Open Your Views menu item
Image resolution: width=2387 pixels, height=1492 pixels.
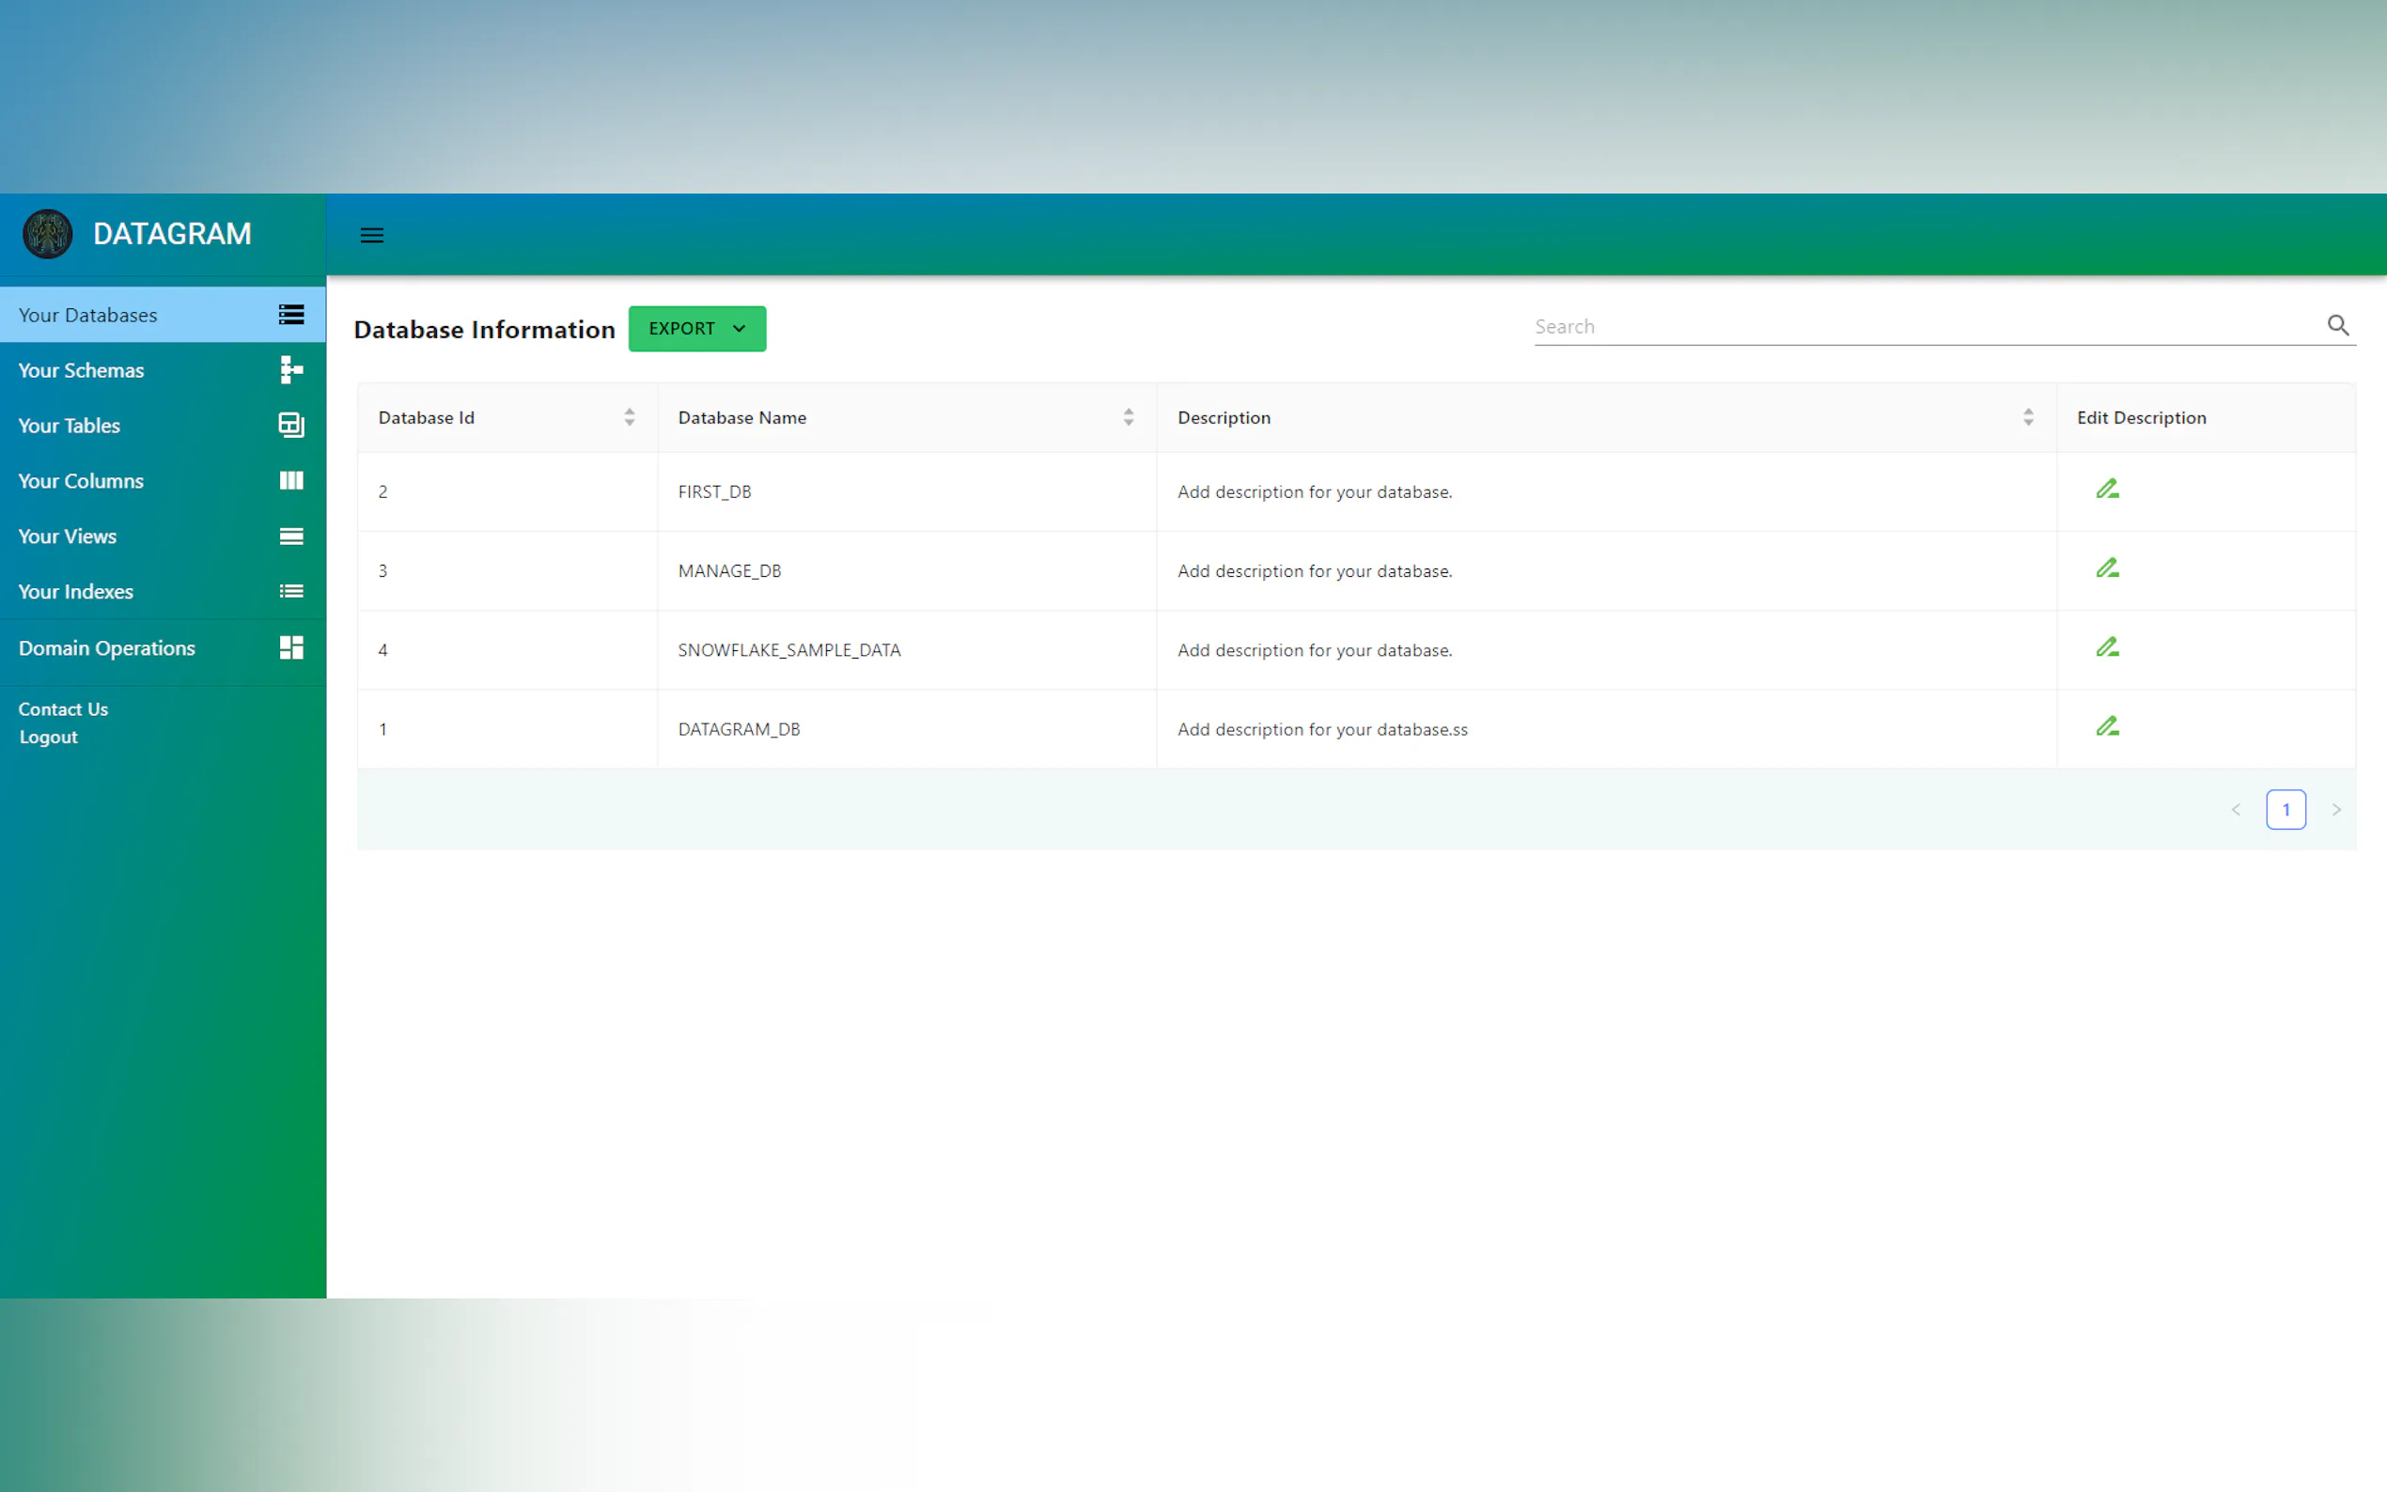tap(67, 536)
